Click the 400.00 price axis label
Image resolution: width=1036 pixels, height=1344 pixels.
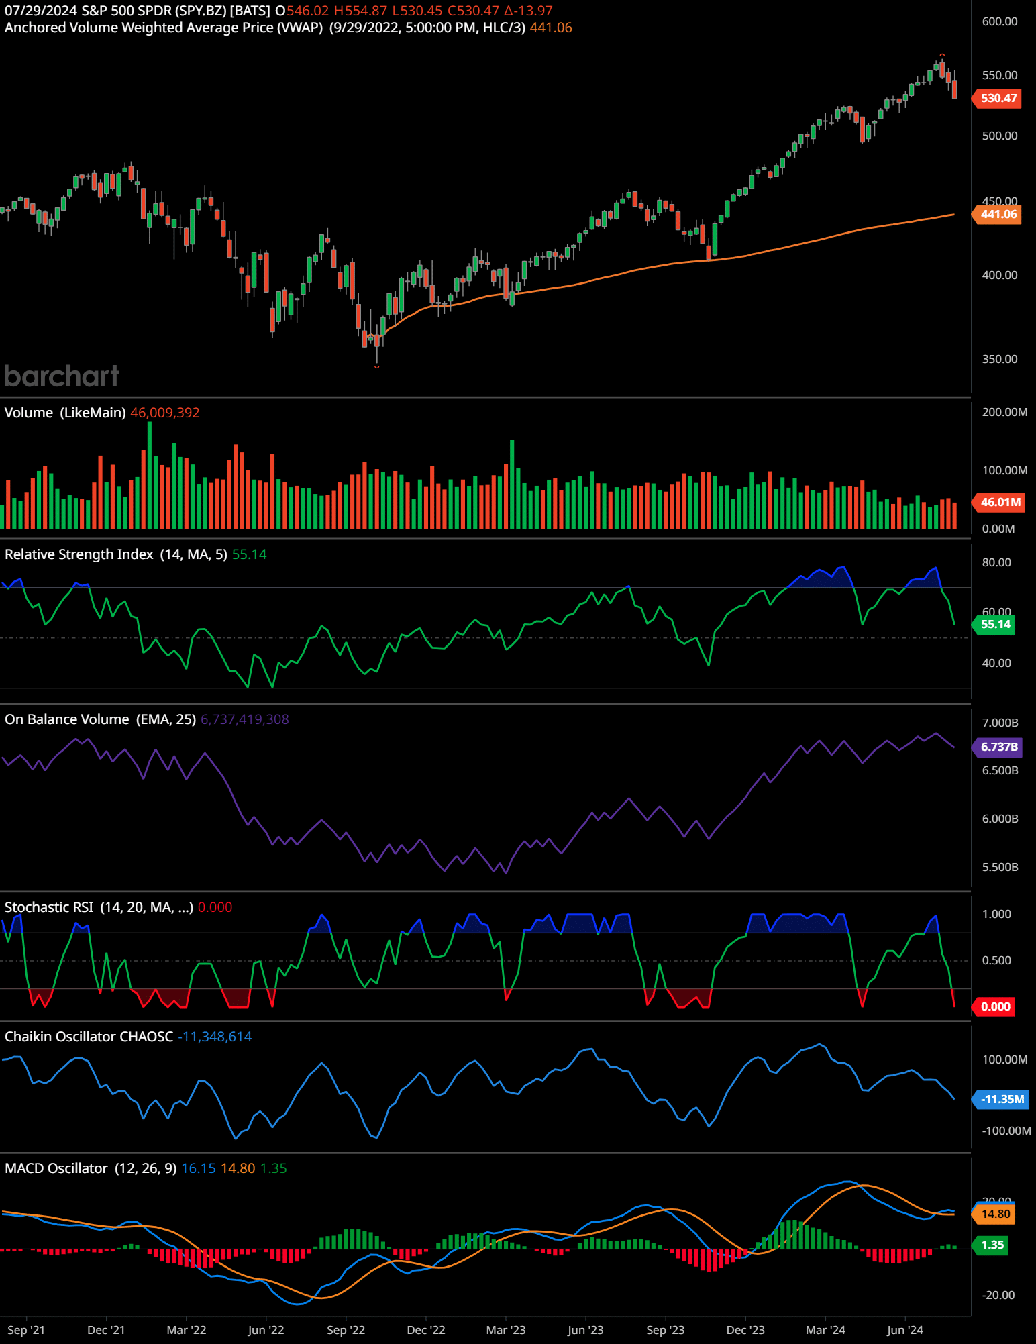1000,275
